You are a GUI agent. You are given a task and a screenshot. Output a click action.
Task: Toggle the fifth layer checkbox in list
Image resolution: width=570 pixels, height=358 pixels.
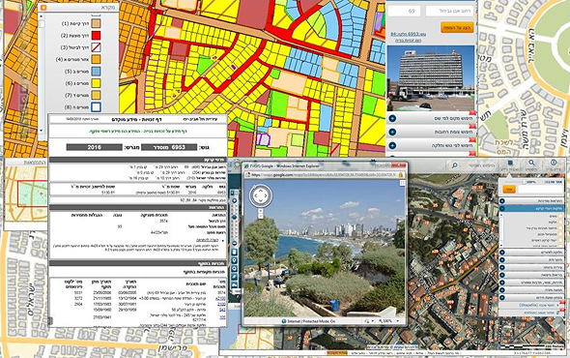click(560, 240)
